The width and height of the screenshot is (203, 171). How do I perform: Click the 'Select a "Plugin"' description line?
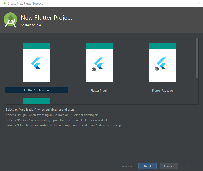(x=52, y=115)
